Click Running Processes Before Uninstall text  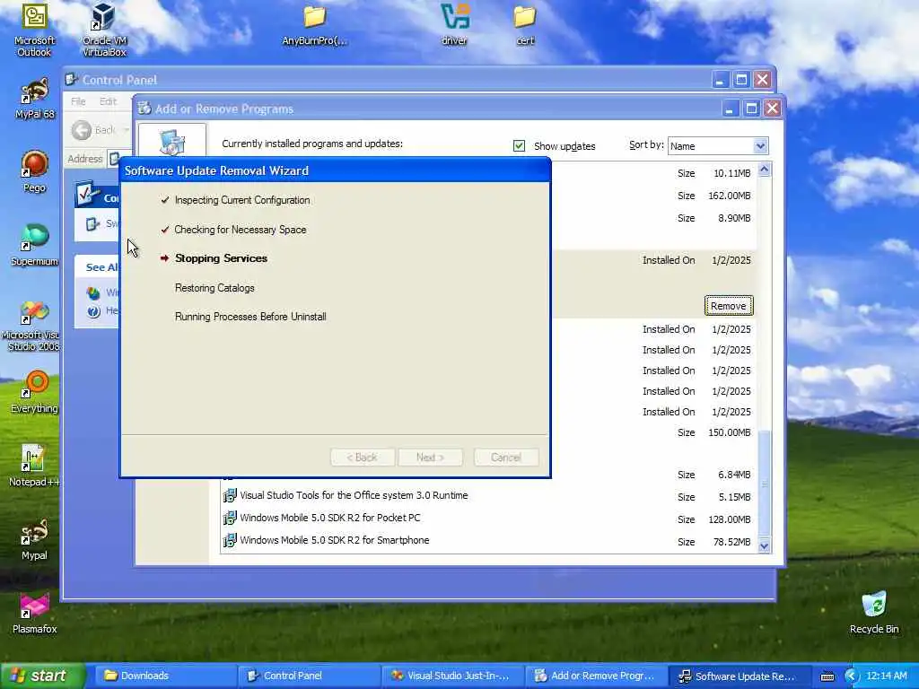tap(250, 317)
